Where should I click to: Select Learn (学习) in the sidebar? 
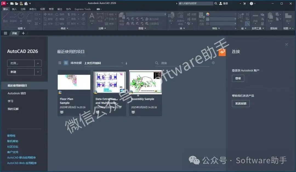point(10,101)
